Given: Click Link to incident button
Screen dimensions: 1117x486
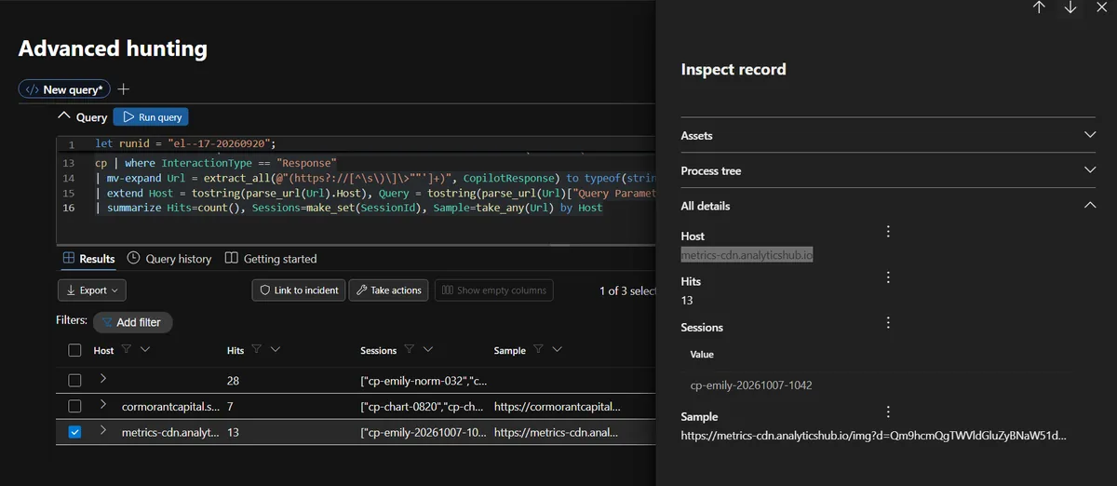Looking at the screenshot, I should (x=299, y=290).
